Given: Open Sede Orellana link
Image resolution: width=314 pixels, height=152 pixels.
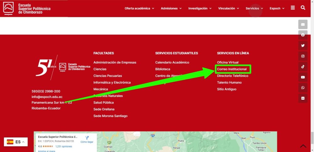Looking at the screenshot, I should pos(104,109).
